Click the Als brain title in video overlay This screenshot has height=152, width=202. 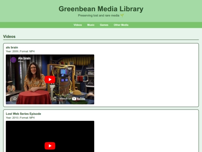24,58
